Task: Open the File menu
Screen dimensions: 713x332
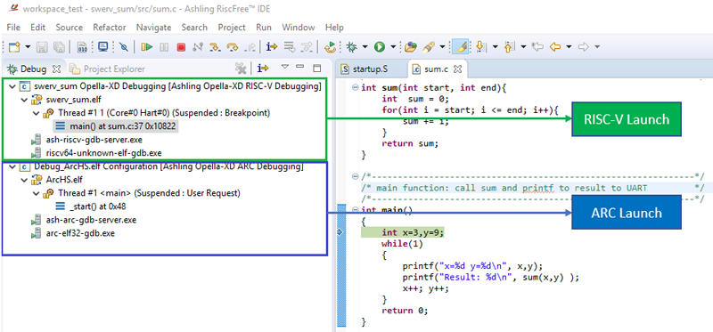Action: coord(13,28)
